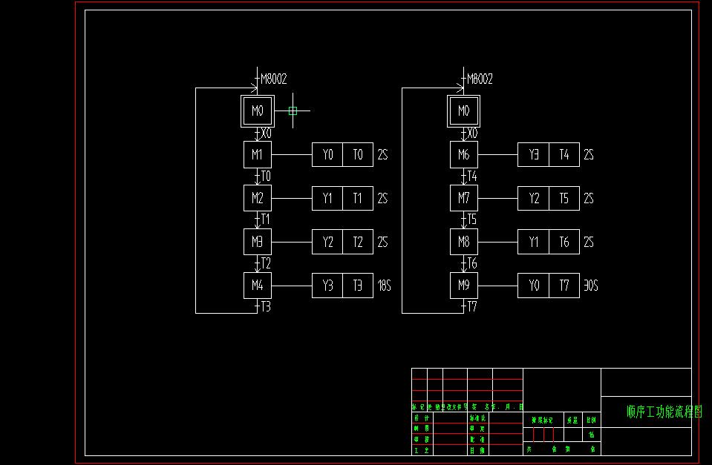Select the T4 timer box in M6's row
This screenshot has width=712, height=465.
pyautogui.click(x=564, y=155)
